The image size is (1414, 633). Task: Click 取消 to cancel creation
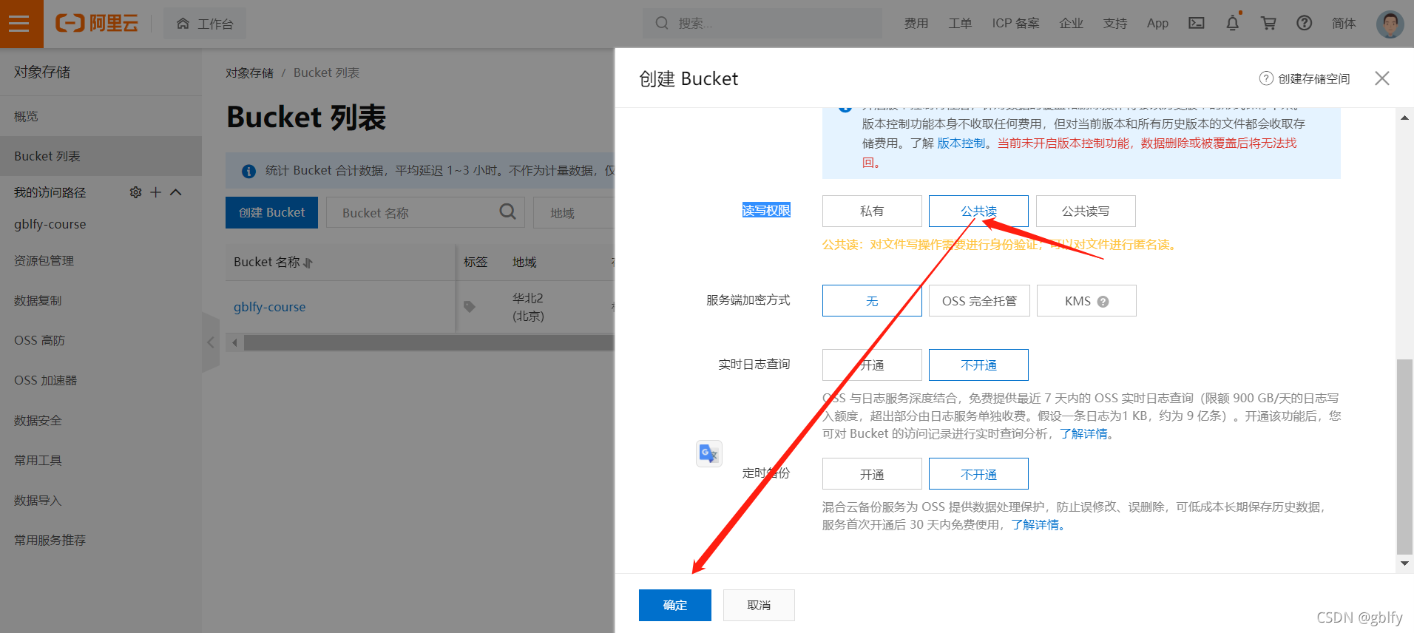click(x=759, y=605)
